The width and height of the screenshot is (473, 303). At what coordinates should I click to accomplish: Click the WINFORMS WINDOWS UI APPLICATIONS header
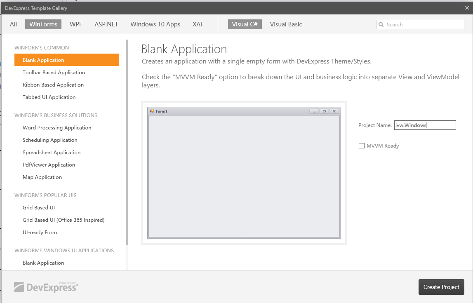point(64,250)
